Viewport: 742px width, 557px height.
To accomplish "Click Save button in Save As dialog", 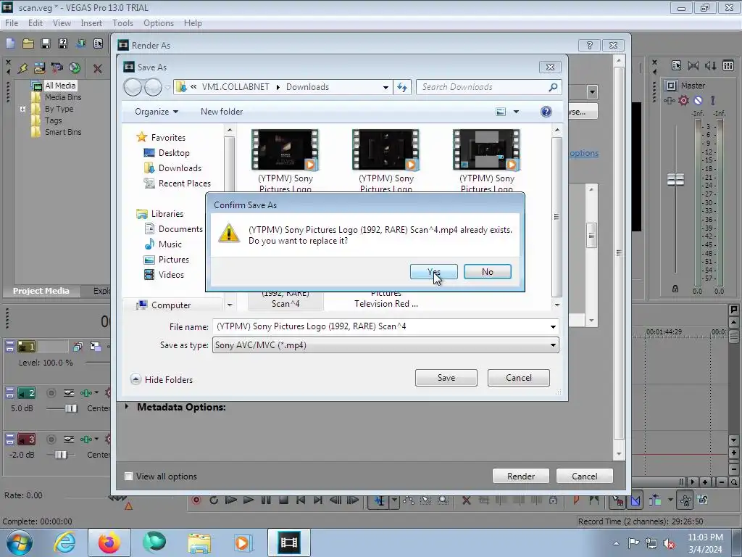I will click(446, 377).
